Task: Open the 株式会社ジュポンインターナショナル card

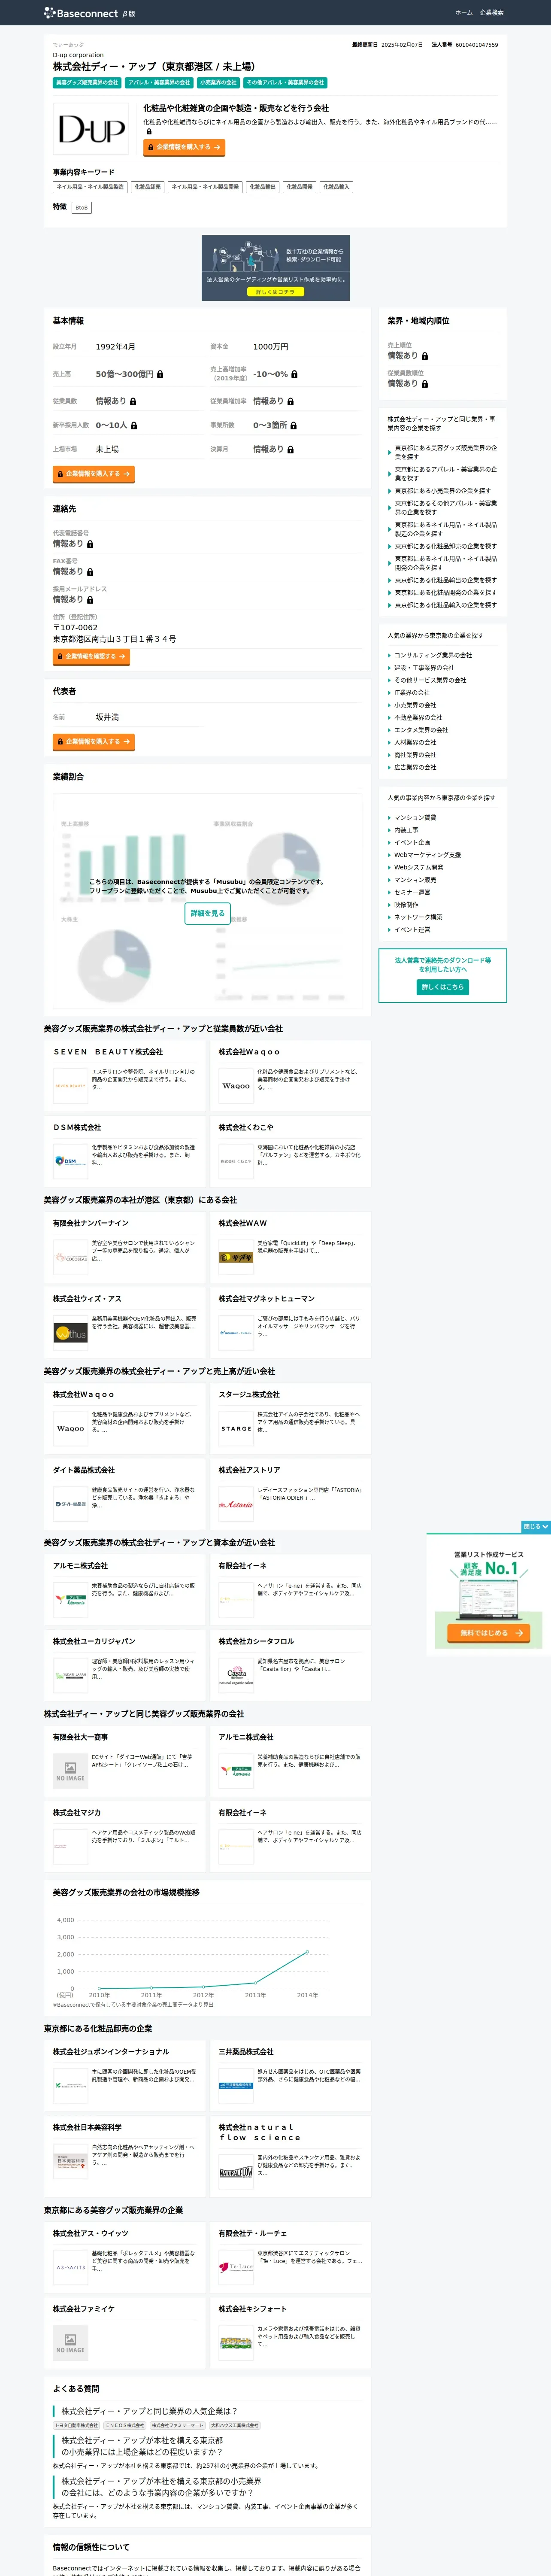Action: tap(125, 2075)
